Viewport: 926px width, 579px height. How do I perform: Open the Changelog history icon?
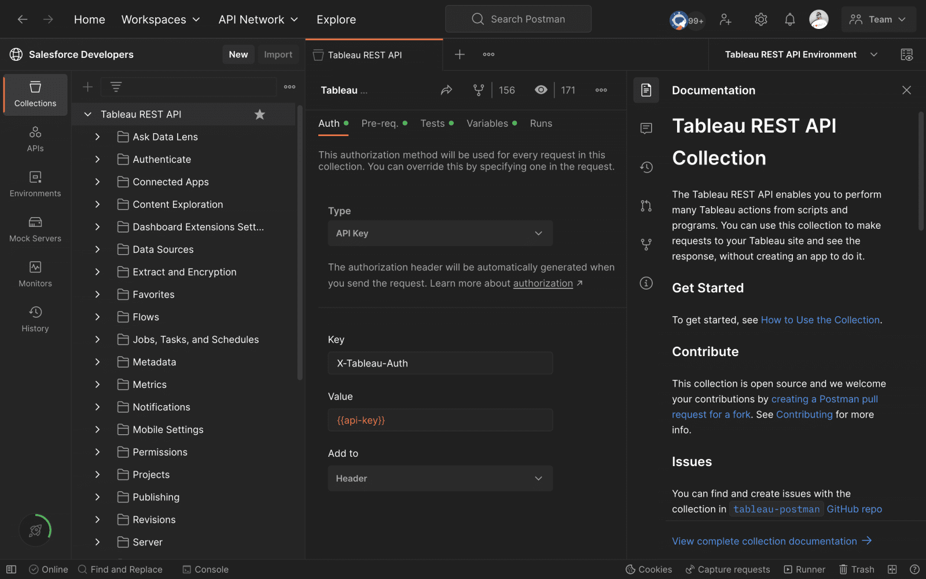[x=646, y=167]
